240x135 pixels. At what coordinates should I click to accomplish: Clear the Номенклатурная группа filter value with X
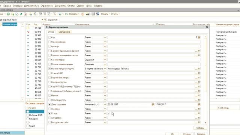199,69
